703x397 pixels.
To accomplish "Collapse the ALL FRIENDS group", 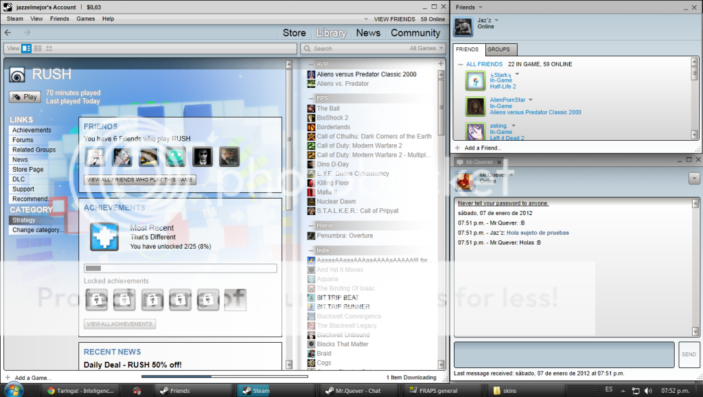I will coord(461,64).
